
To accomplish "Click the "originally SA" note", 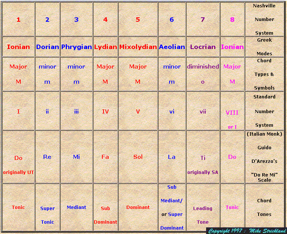I will 203,172.
